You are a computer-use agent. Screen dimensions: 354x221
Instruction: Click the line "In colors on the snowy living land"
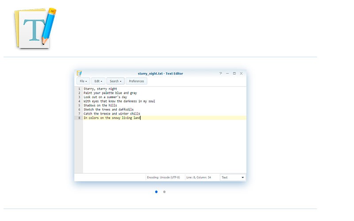pos(112,118)
